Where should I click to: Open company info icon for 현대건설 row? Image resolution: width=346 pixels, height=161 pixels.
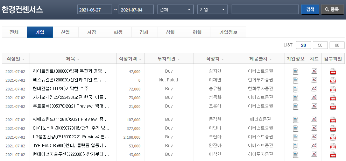tap(296, 89)
